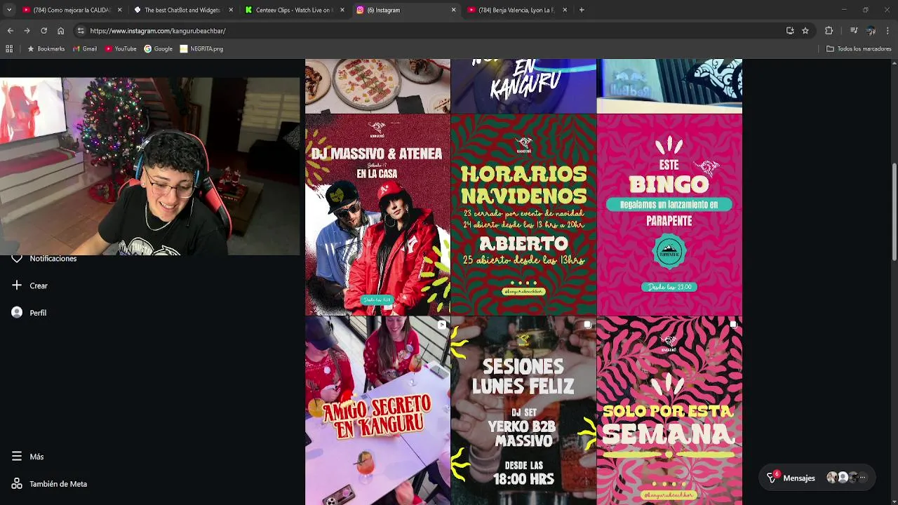Click carousel icon on Sesiones Lunes Feliz post
This screenshot has width=898, height=505.
[587, 325]
